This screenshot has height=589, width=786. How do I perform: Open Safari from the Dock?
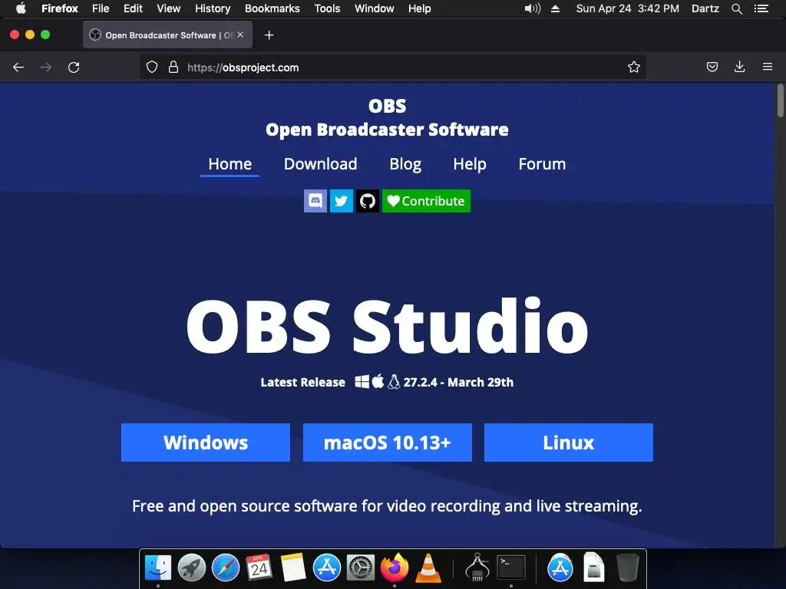coord(226,568)
